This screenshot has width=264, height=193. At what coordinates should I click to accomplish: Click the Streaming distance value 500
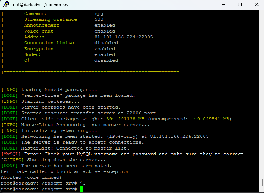click(99, 19)
